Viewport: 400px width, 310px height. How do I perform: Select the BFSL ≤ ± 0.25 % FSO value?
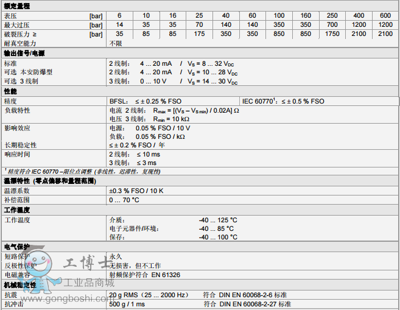146,101
